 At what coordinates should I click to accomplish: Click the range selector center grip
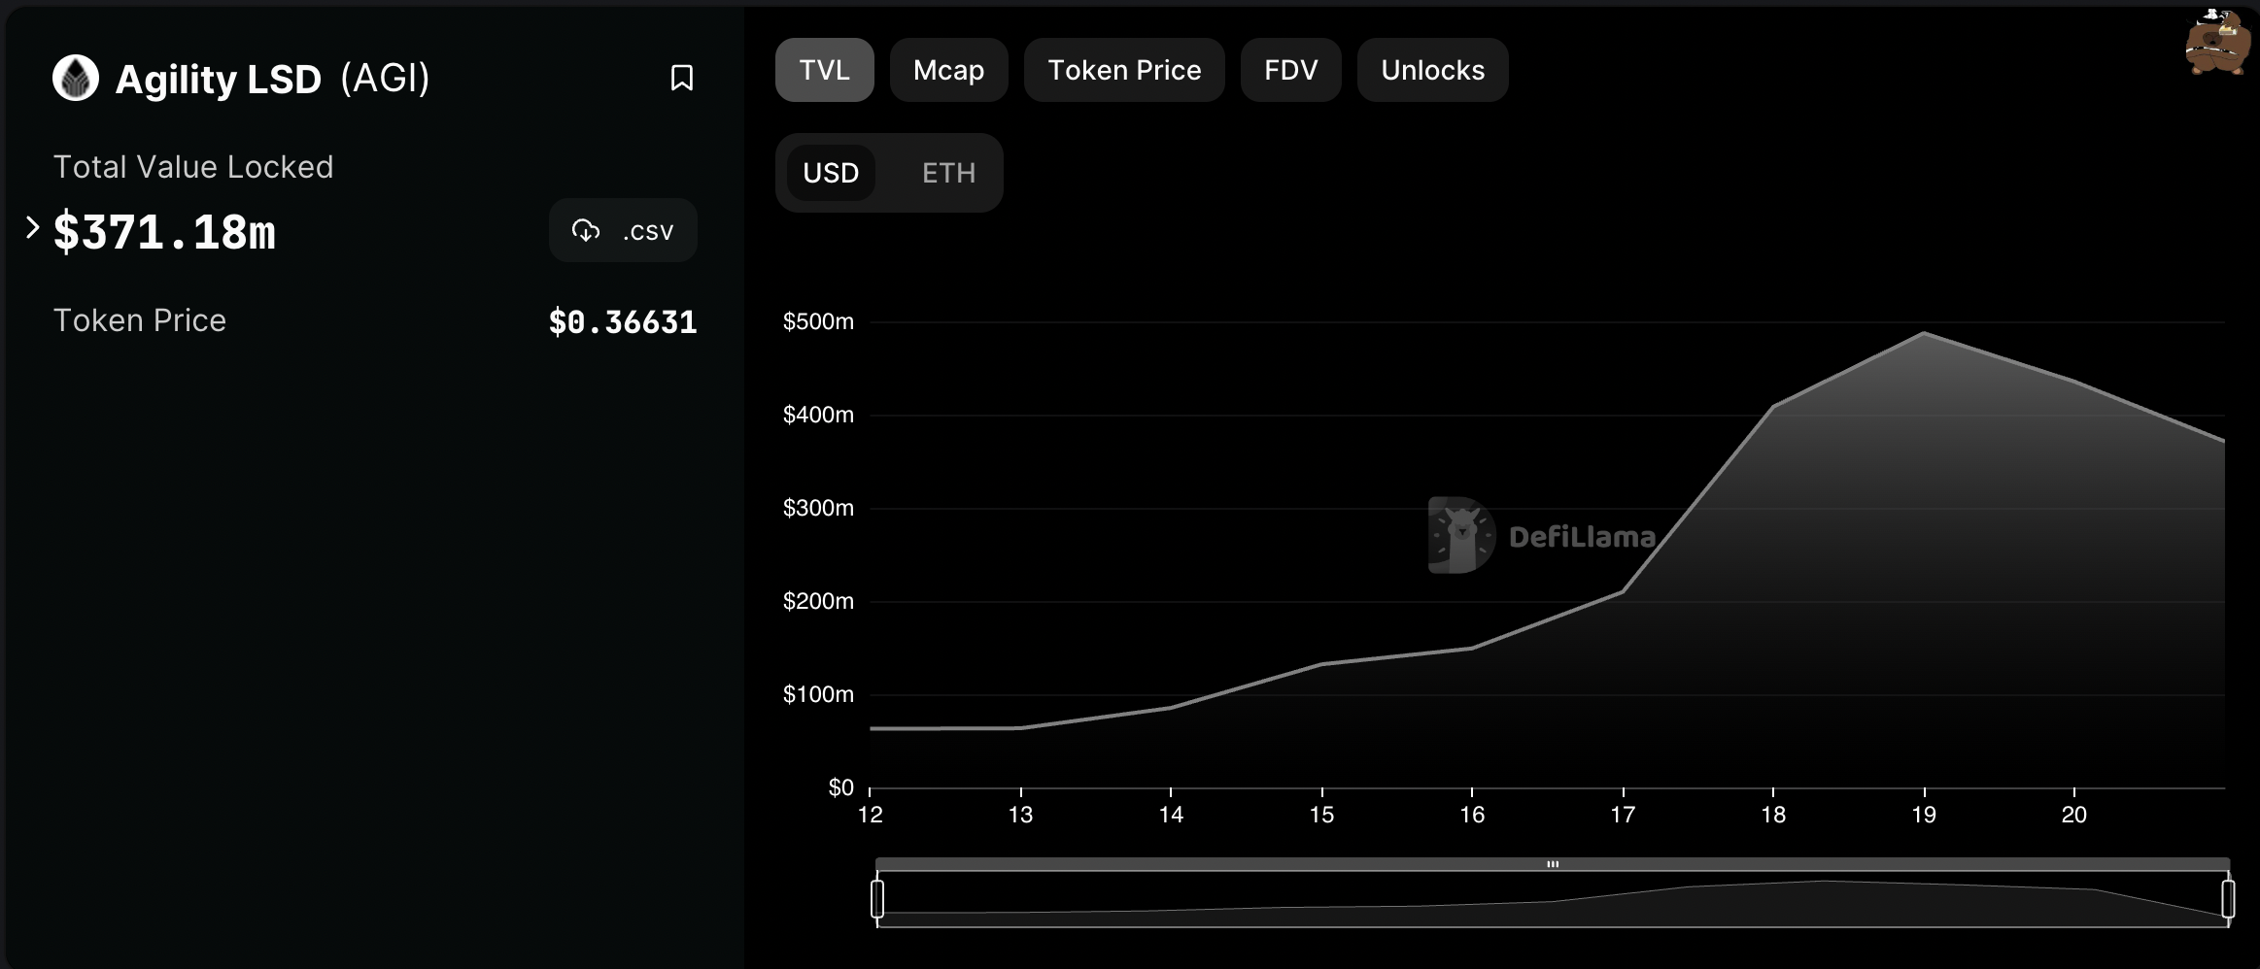point(1553,864)
